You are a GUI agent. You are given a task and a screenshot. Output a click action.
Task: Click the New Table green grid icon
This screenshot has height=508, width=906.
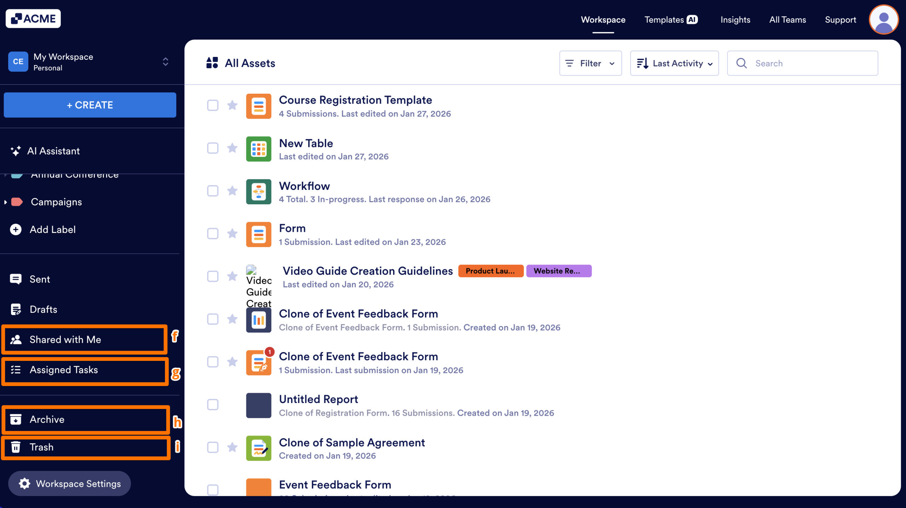(x=259, y=149)
